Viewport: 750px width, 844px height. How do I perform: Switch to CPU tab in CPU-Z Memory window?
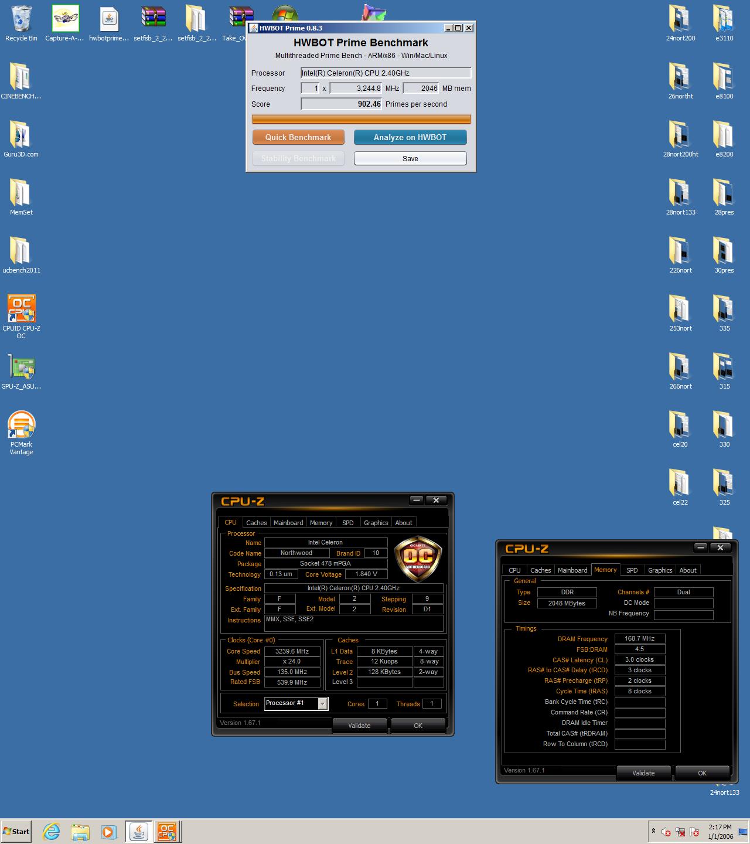click(x=514, y=570)
